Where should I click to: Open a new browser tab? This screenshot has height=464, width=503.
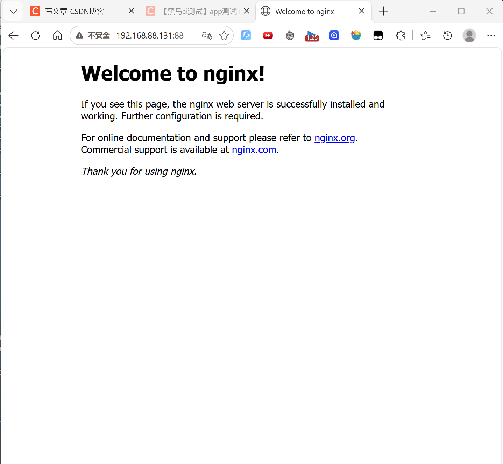(x=384, y=11)
